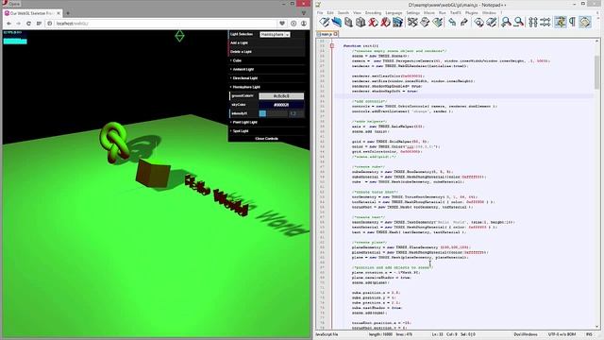Screen dimensions: 604x340
Task: Click the Print icon in Notepad++ toolbar
Action: [397, 22]
